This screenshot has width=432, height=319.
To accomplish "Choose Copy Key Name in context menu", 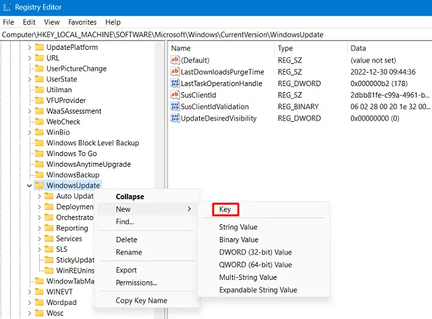I will (x=147, y=300).
